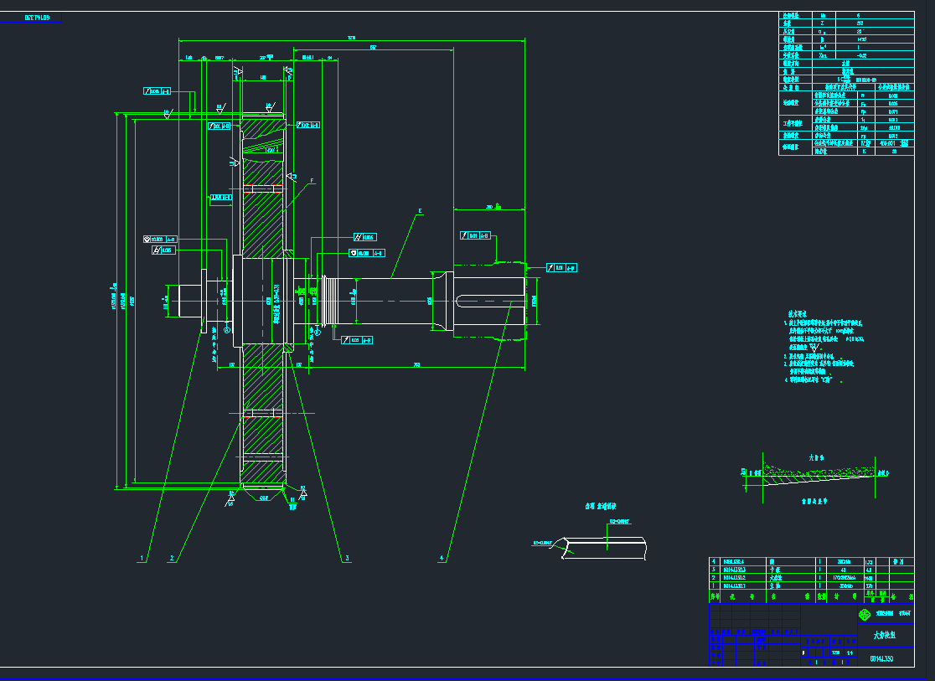Click the tooth contact pattern detail sketch
This screenshot has height=681, width=935.
click(x=815, y=474)
